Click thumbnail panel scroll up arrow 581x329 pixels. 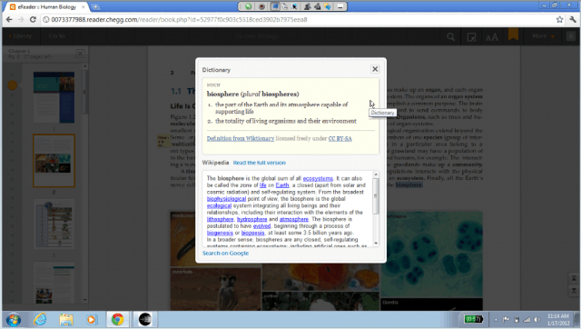coord(84,66)
